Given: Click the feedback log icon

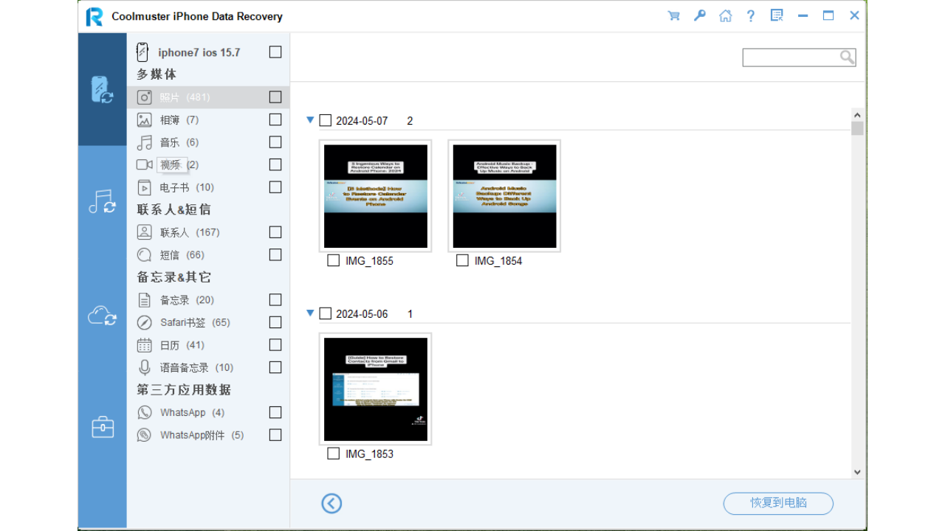Looking at the screenshot, I should [x=777, y=15].
